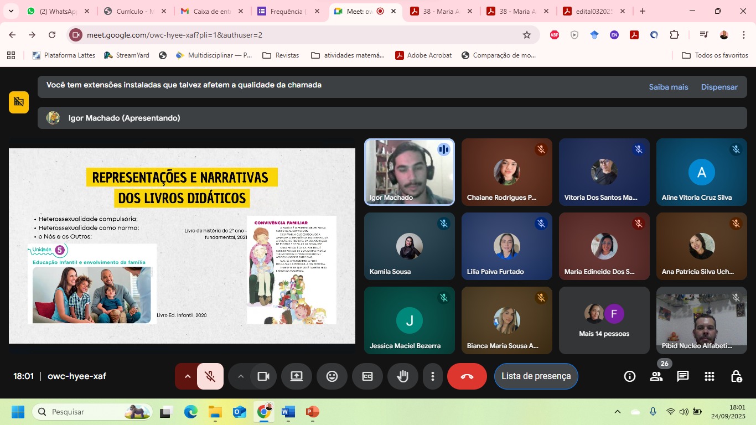Toggle the camera on or off
Viewport: 756px width, 425px height.
pos(263,376)
